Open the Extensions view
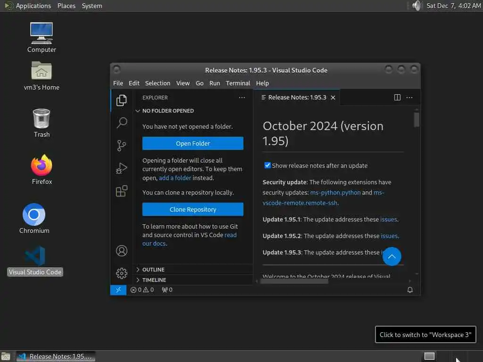Viewport: 483px width, 362px height. [121, 191]
